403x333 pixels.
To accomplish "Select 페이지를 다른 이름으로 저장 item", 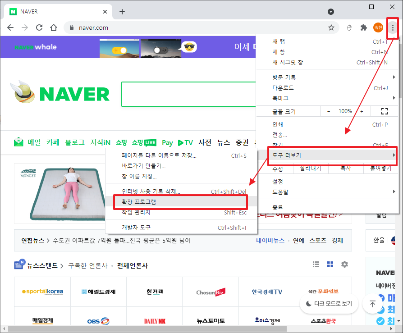I will tap(181, 155).
